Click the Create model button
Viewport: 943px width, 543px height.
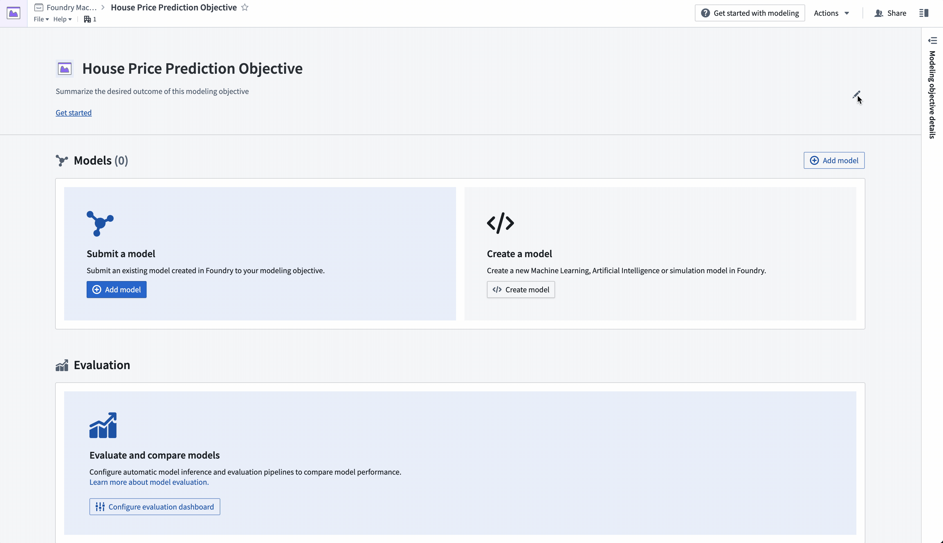(520, 290)
